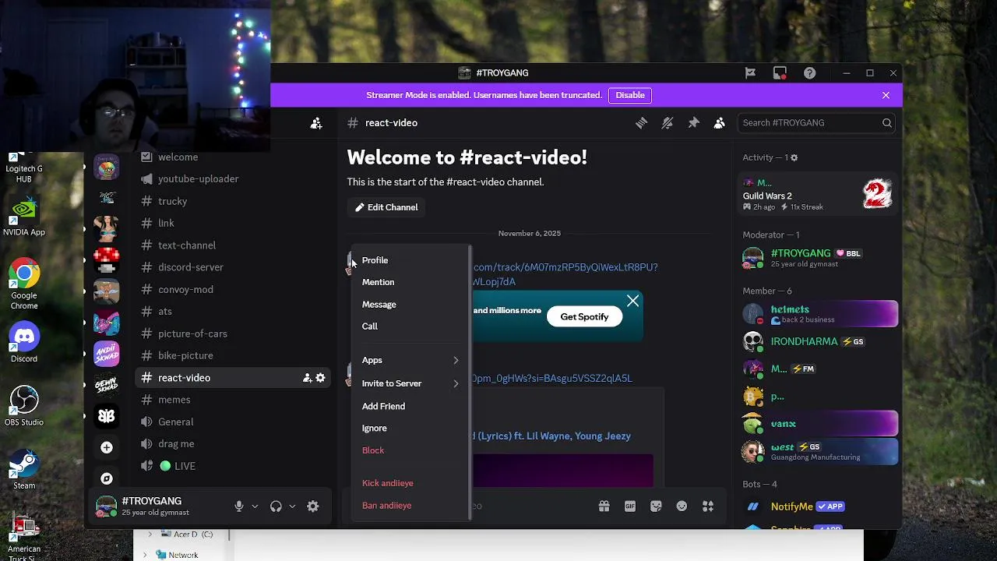This screenshot has width=997, height=561.
Task: Open the sticker picker
Action: tap(656, 506)
